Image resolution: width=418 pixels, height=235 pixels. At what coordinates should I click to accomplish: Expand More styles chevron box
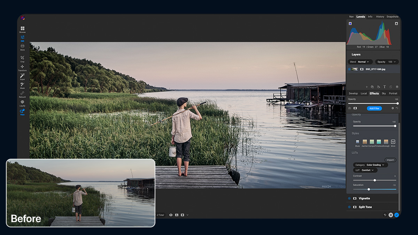[393, 142]
